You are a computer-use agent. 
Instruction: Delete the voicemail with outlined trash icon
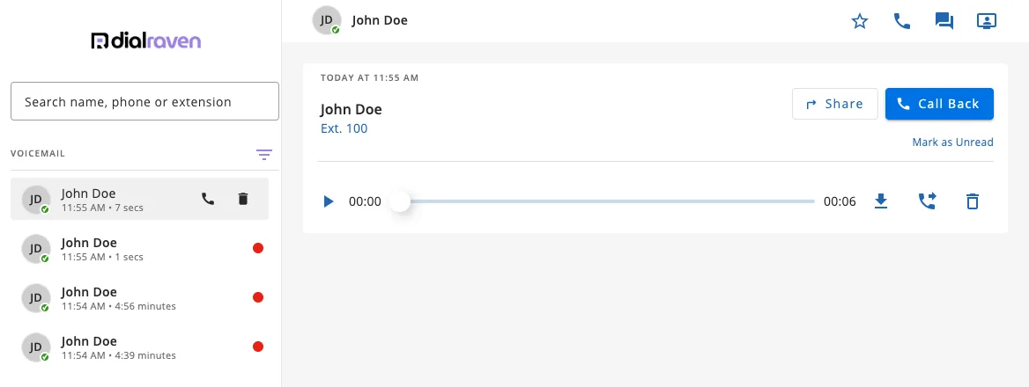coord(973,201)
